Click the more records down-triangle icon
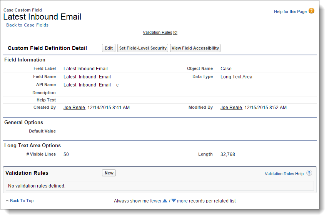This screenshot has width=329, height=219. click(174, 201)
